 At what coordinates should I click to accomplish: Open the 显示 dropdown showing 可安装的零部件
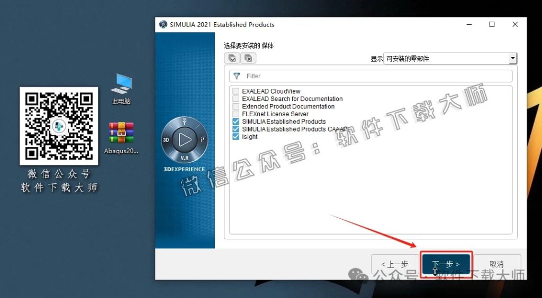(x=450, y=59)
